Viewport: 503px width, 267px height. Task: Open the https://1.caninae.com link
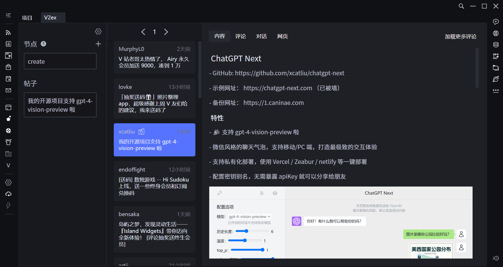(274, 103)
